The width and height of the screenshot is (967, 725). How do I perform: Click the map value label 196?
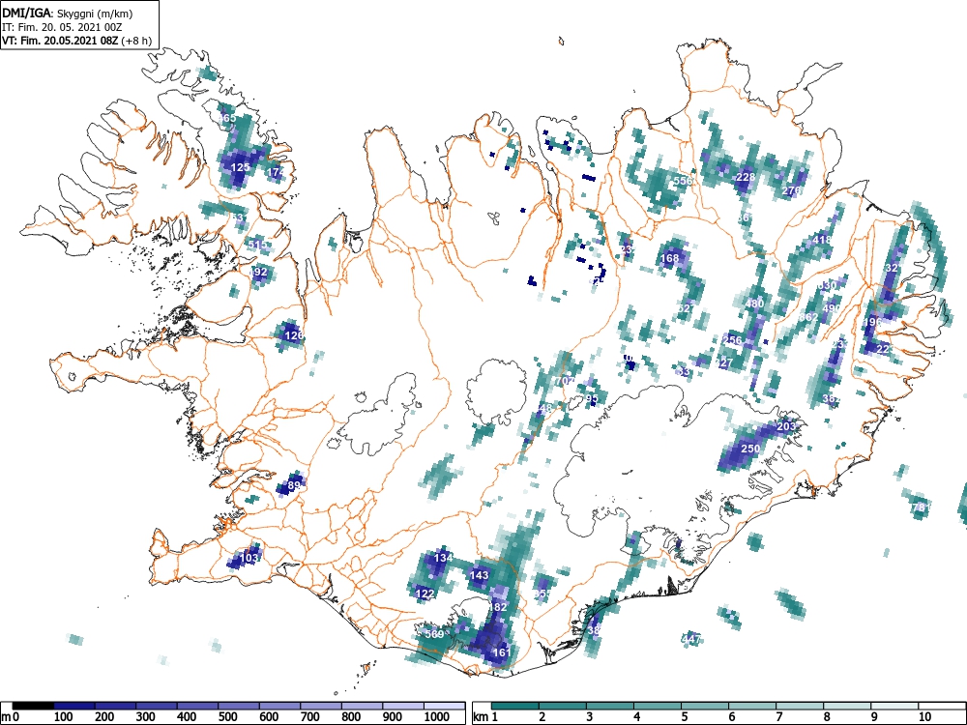[872, 322]
